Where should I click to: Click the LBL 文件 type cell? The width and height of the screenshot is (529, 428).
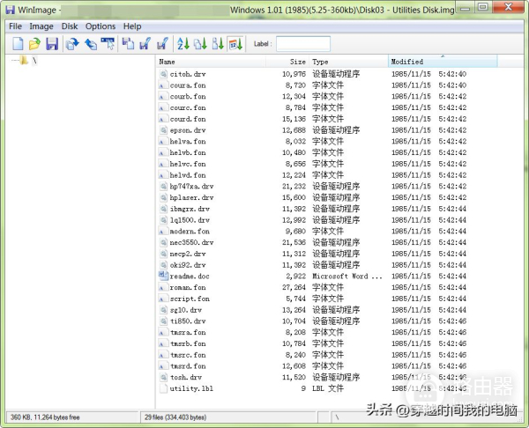pyautogui.click(x=328, y=388)
